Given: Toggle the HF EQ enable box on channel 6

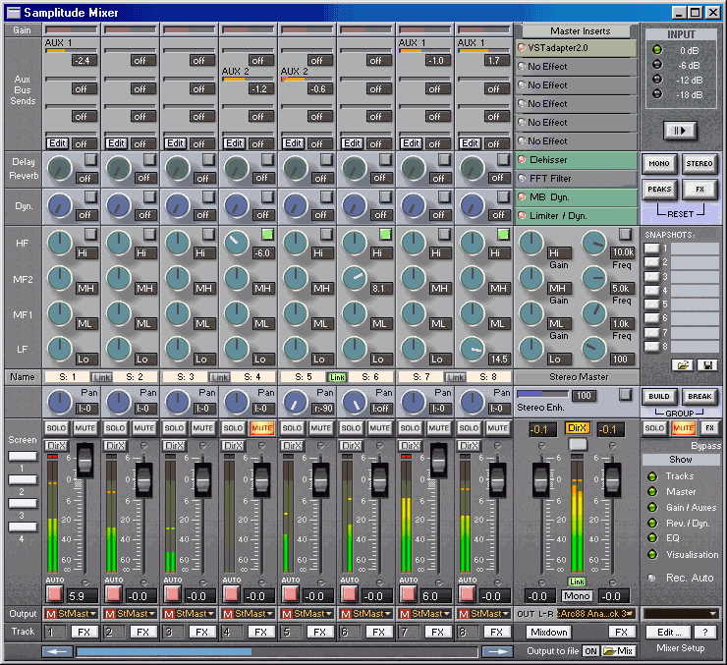Looking at the screenshot, I should click(385, 235).
